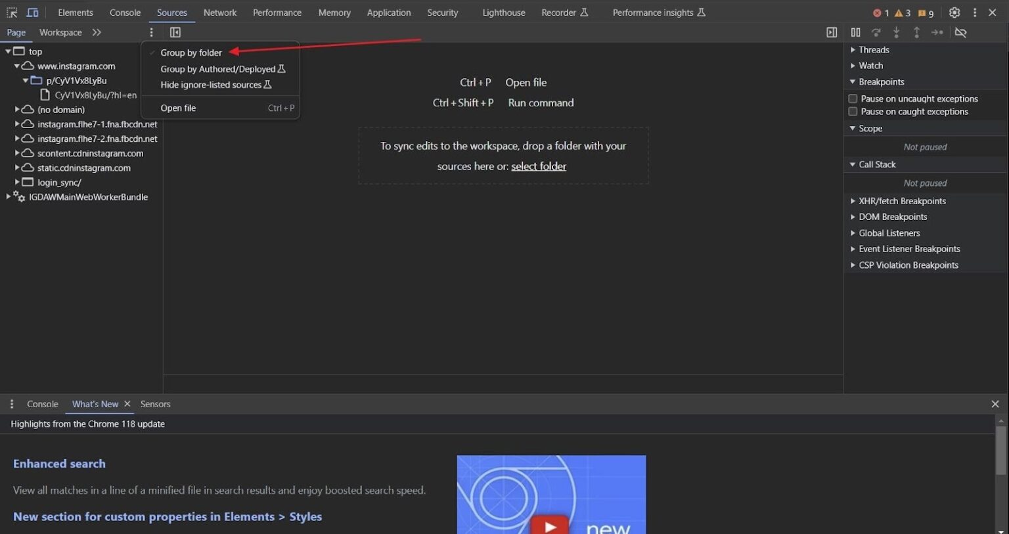Image resolution: width=1009 pixels, height=534 pixels.
Task: Click the inspect element picker icon
Action: pyautogui.click(x=12, y=12)
